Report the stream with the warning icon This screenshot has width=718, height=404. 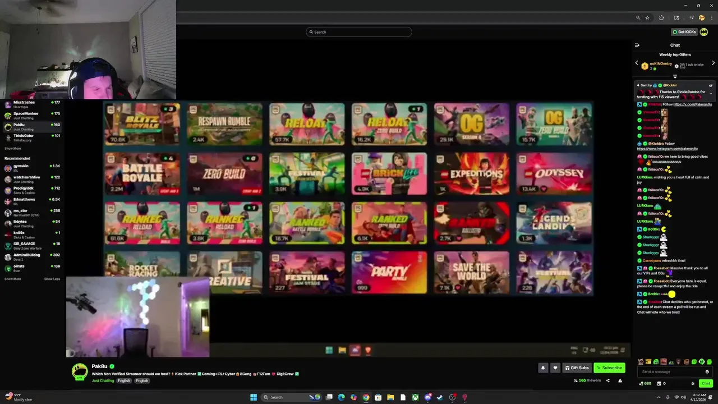pyautogui.click(x=620, y=380)
